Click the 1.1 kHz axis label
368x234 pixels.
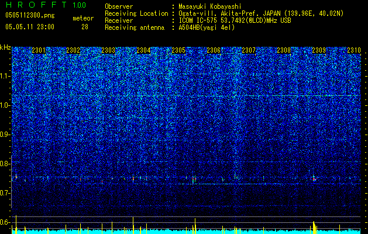coord(5,76)
